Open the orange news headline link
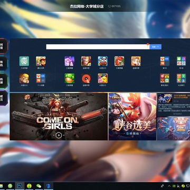This screenshot has width=190, height=190. click(182, 96)
